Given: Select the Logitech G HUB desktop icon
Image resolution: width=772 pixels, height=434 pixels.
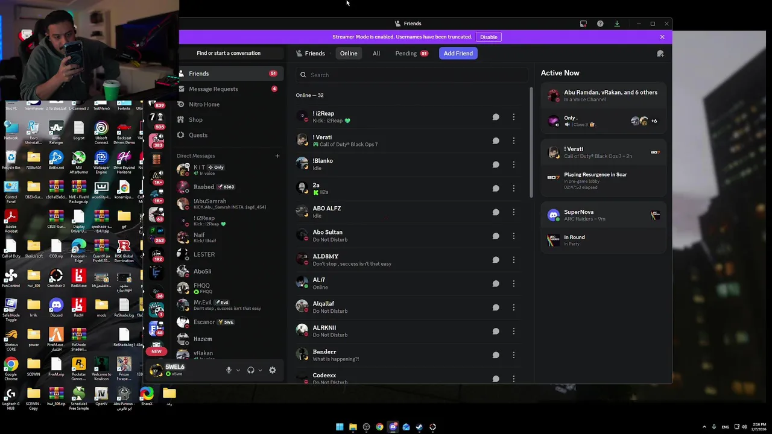Looking at the screenshot, I should point(11,398).
